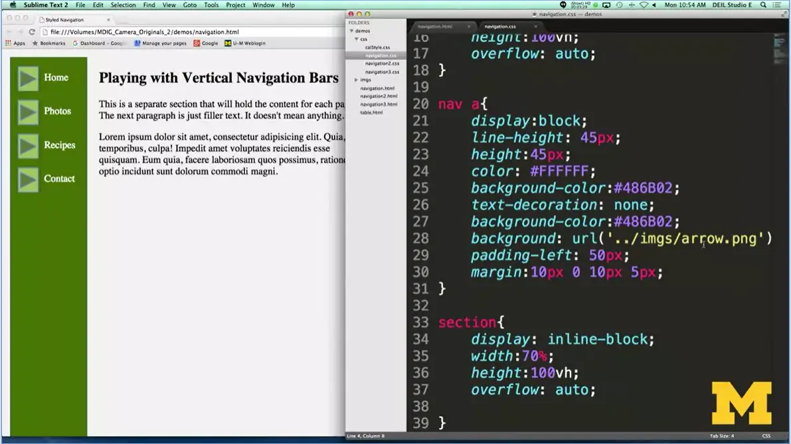
Task: Switch to the navigation.html editor tab
Action: [435, 27]
